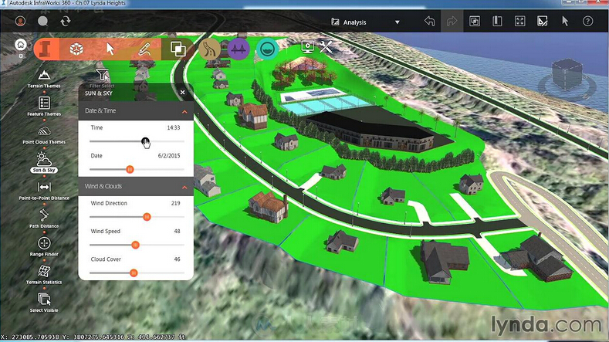609x342 pixels.
Task: Collapse the Wind & Clouds section
Action: click(x=184, y=187)
